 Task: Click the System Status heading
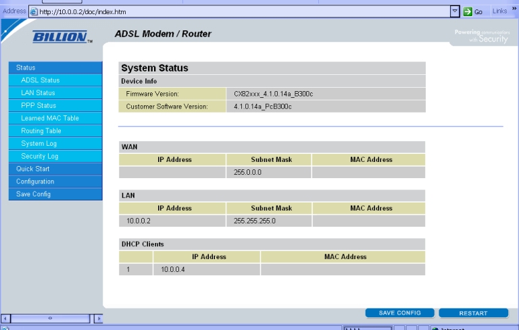(x=155, y=68)
